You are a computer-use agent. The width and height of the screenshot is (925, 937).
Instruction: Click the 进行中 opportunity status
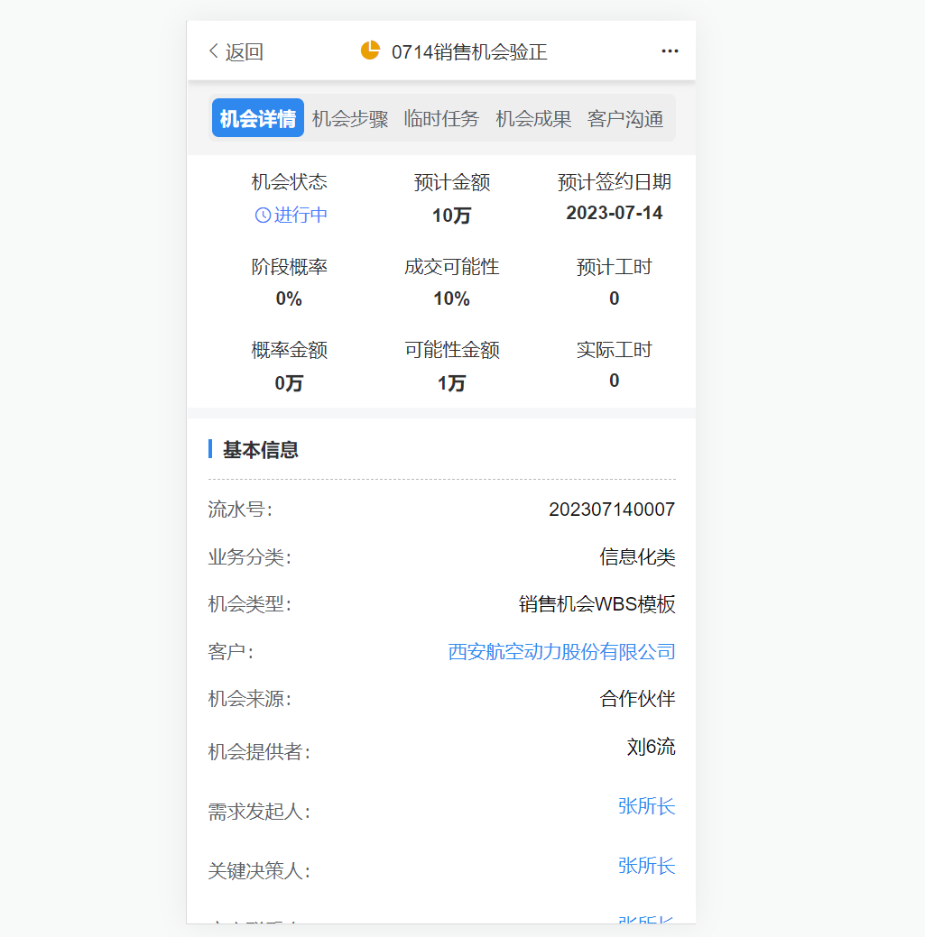coord(301,215)
